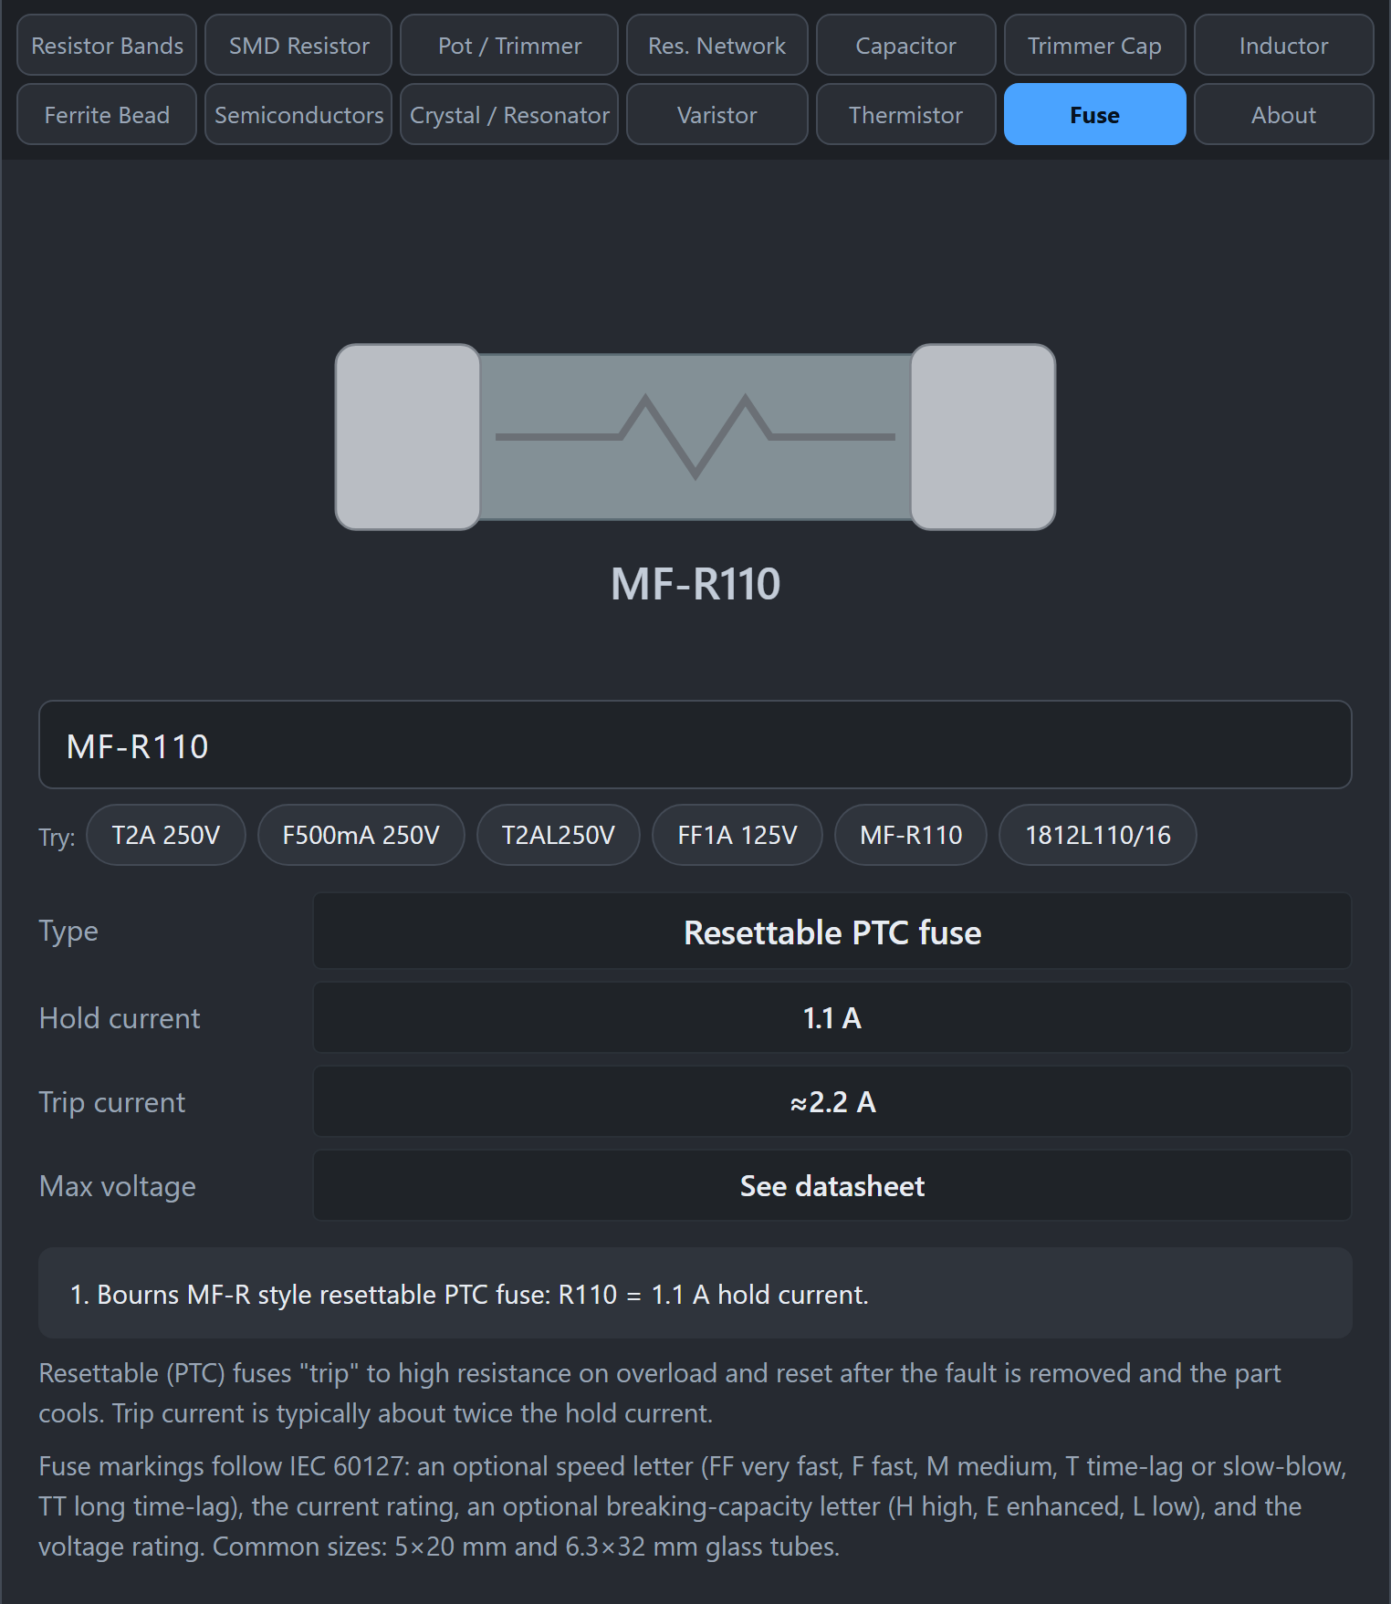Click the Type row label
Viewport: 1391px width, 1604px height.
(x=68, y=932)
